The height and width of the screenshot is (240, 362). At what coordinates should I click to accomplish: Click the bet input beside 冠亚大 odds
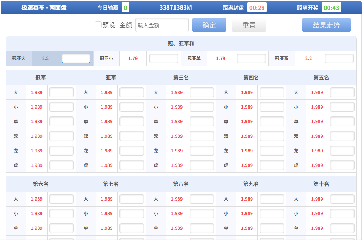coord(76,58)
